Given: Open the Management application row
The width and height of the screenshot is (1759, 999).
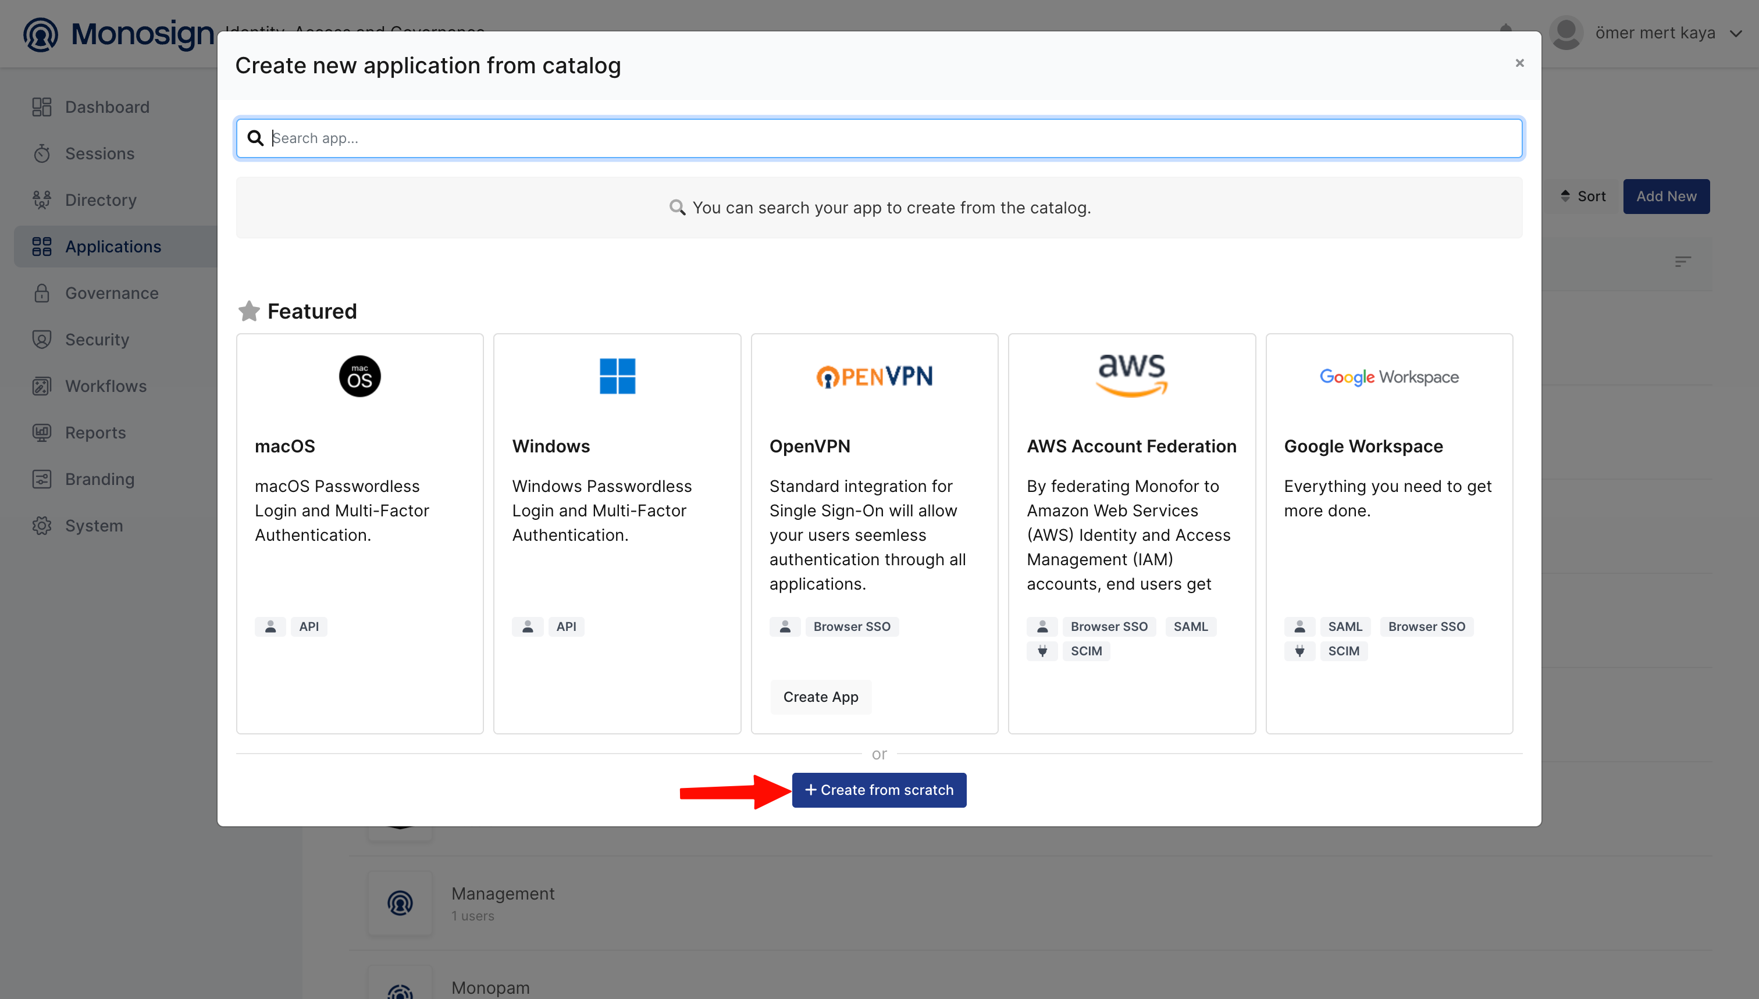Looking at the screenshot, I should pyautogui.click(x=1030, y=903).
